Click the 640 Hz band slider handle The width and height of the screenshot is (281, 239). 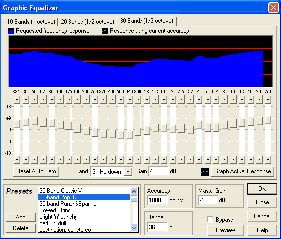pos(130,135)
